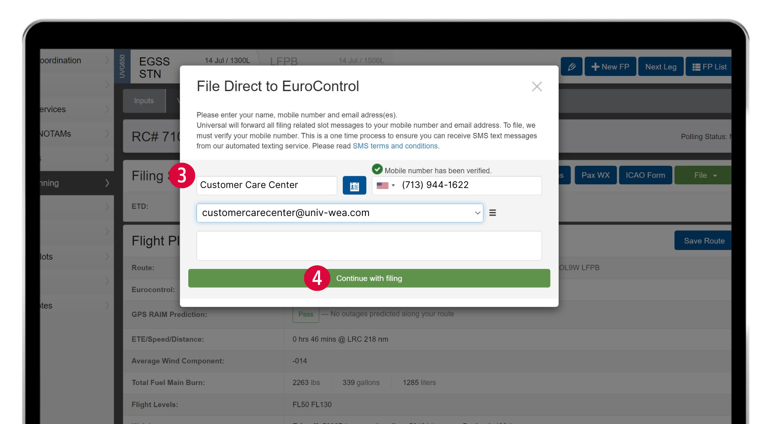Open the email list hamburger menu
The image size is (774, 424).
coord(493,213)
